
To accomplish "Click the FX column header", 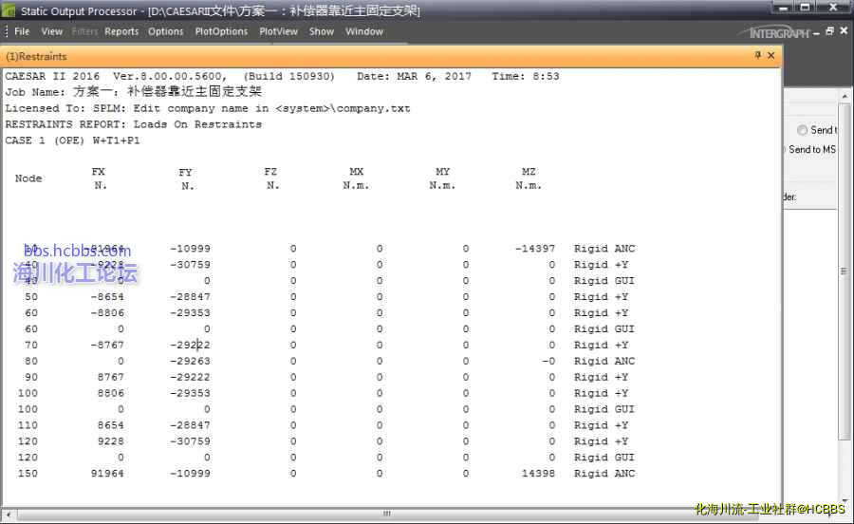I will pos(98,172).
